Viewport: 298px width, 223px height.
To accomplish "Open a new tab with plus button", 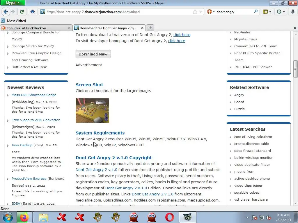I will click(150, 28).
